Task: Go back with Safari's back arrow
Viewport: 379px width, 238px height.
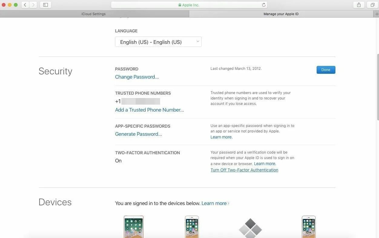Action: 25,5
